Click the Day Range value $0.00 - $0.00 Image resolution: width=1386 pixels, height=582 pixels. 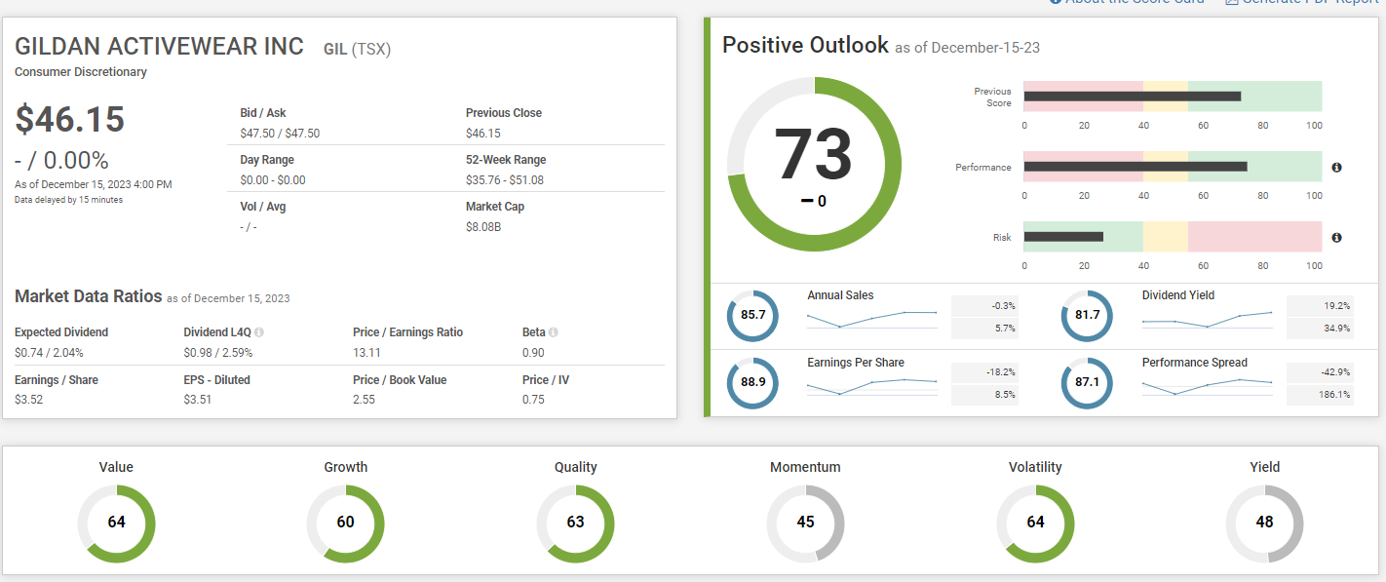coord(273,180)
